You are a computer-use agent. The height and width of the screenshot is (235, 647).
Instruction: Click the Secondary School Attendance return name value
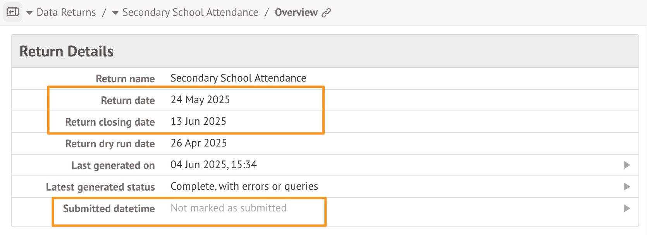click(x=238, y=78)
